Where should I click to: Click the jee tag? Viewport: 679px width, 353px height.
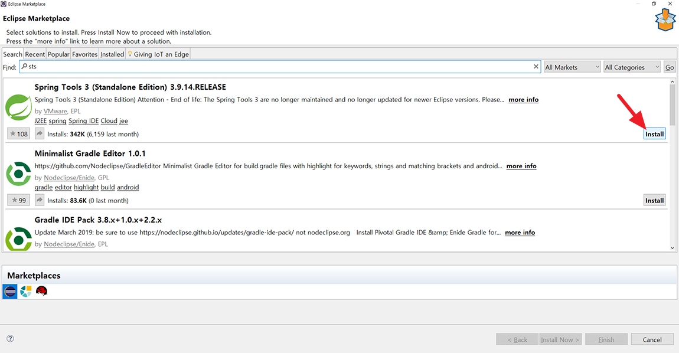coord(123,121)
